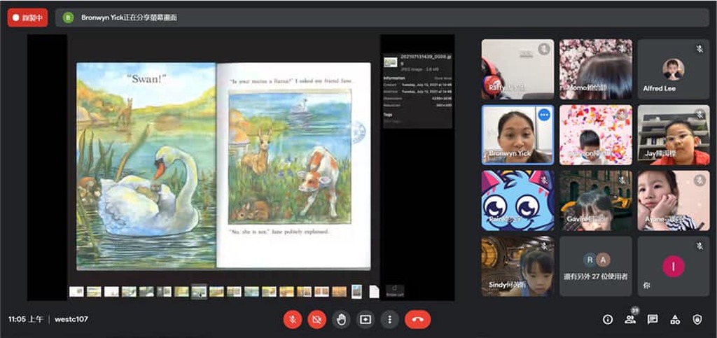The image size is (717, 338).
Task: Click the 11:05 上午 clock text
Action: [26, 320]
